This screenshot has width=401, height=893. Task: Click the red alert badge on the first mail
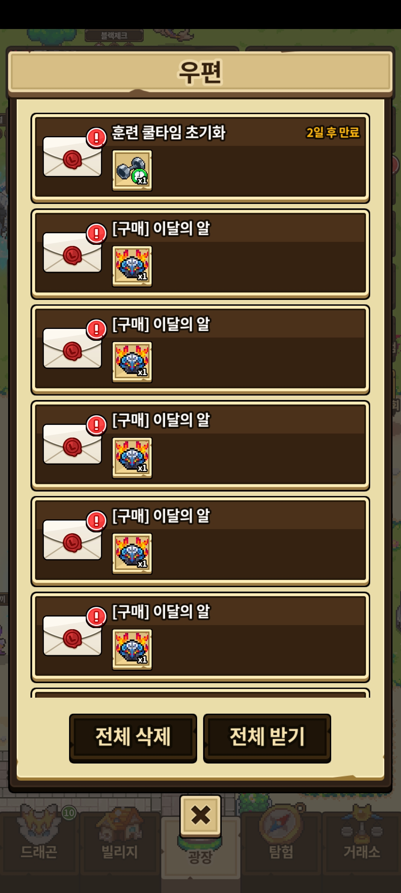97,138
